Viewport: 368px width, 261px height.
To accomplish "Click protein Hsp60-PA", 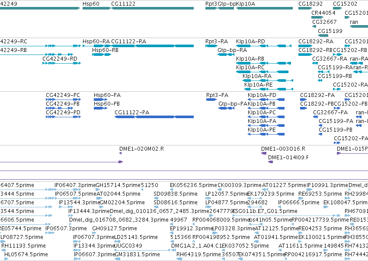I will pyautogui.click(x=100, y=100).
